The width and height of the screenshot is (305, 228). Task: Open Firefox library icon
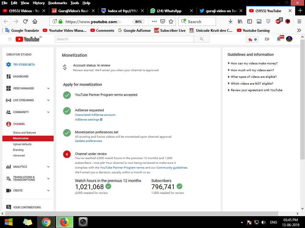click(240, 21)
